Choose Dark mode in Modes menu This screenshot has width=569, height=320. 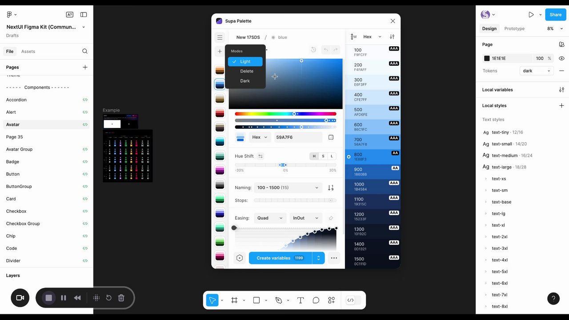point(245,81)
